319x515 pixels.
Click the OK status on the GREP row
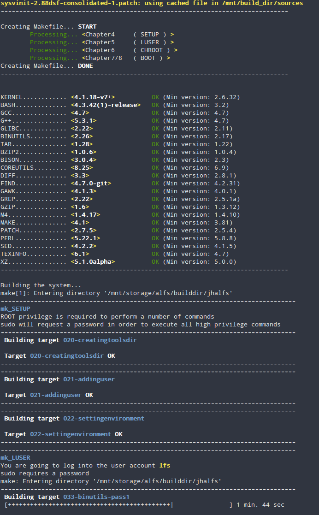pos(155,199)
